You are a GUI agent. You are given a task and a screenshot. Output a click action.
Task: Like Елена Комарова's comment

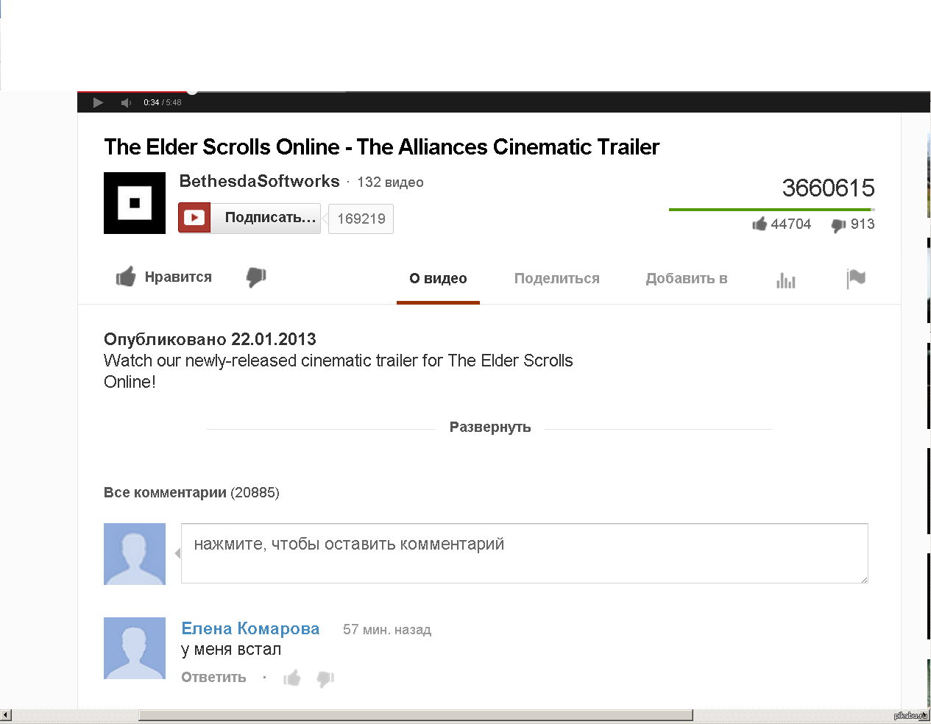pyautogui.click(x=292, y=678)
